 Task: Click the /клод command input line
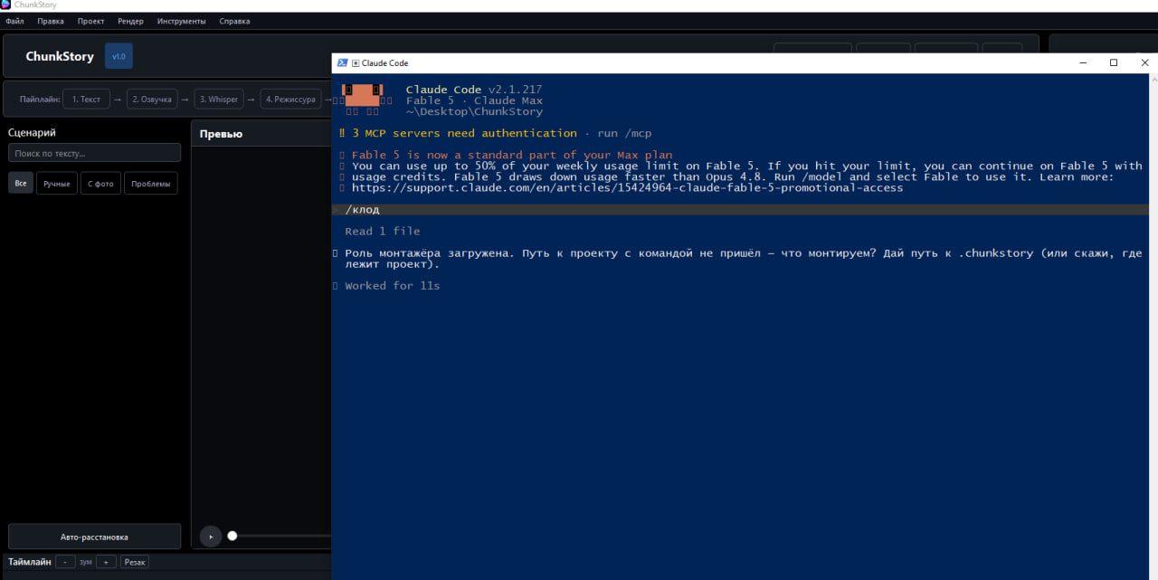(740, 210)
